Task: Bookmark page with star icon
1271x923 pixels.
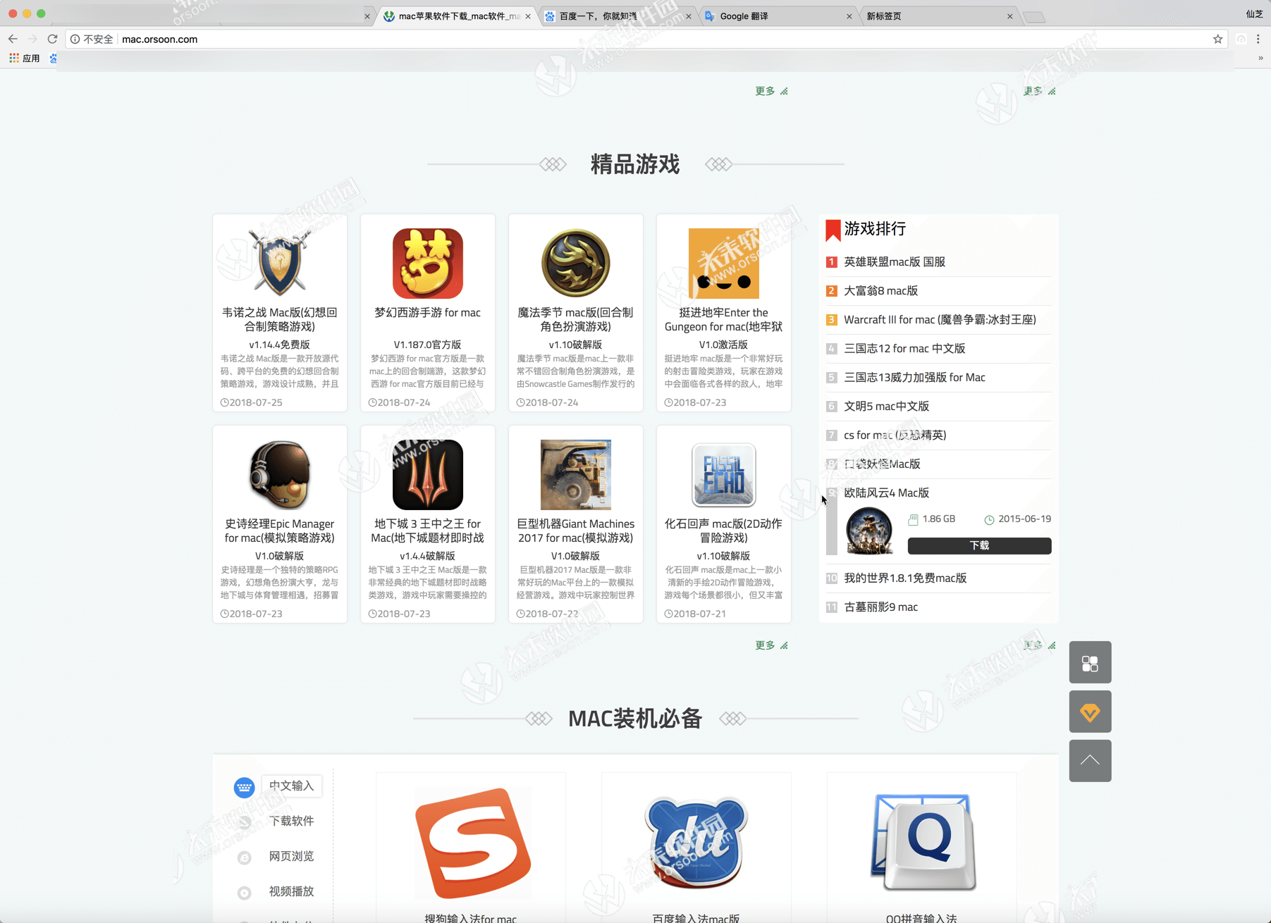Action: tap(1217, 39)
